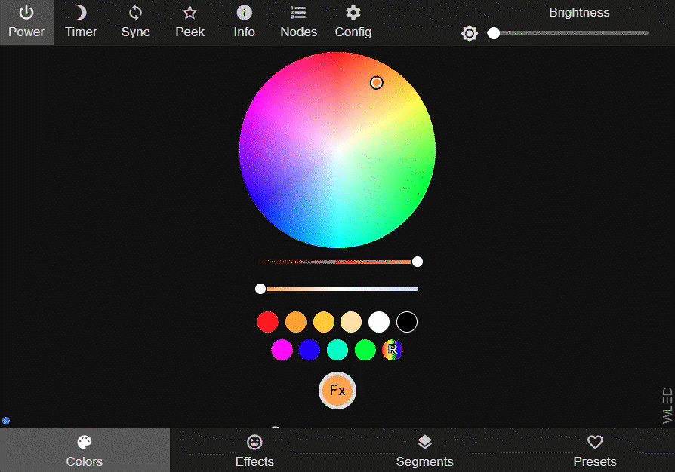
Task: Open the Peek live preview
Action: [190, 23]
